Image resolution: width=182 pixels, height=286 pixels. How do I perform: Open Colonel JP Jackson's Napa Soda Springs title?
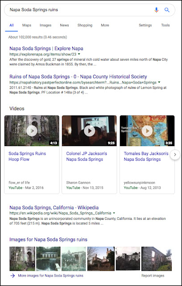87,156
